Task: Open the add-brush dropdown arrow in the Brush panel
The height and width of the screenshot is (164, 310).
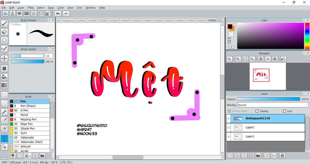Action: [x=30, y=156]
